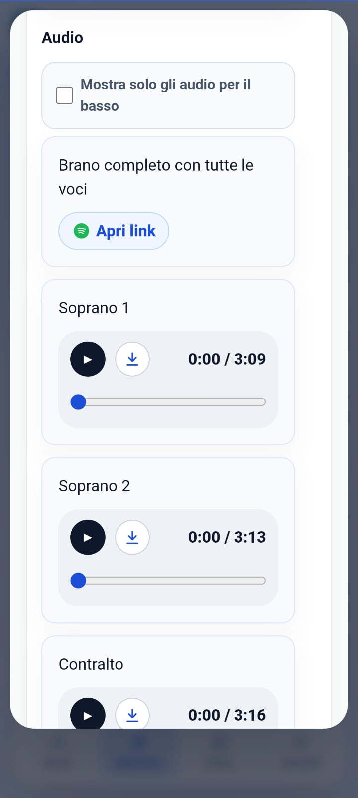Click the 0:00 / 3:16 time display
Viewport: 358px width, 798px height.
(227, 715)
